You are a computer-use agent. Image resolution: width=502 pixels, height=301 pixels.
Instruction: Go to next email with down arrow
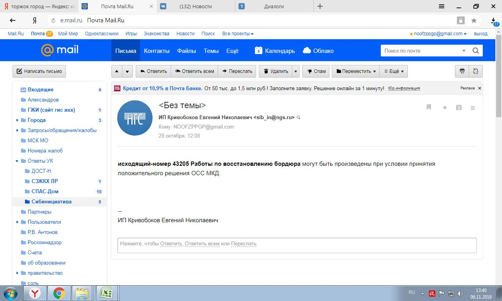pyautogui.click(x=127, y=71)
